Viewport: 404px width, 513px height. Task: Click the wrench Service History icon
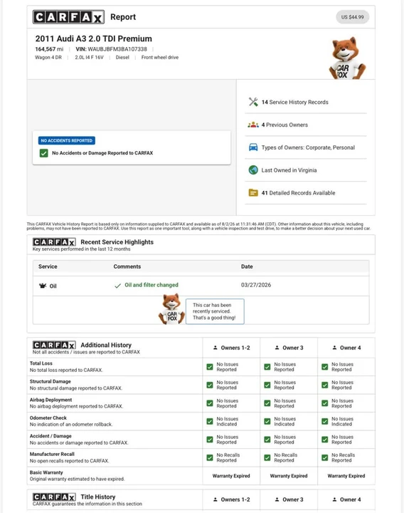coord(253,102)
